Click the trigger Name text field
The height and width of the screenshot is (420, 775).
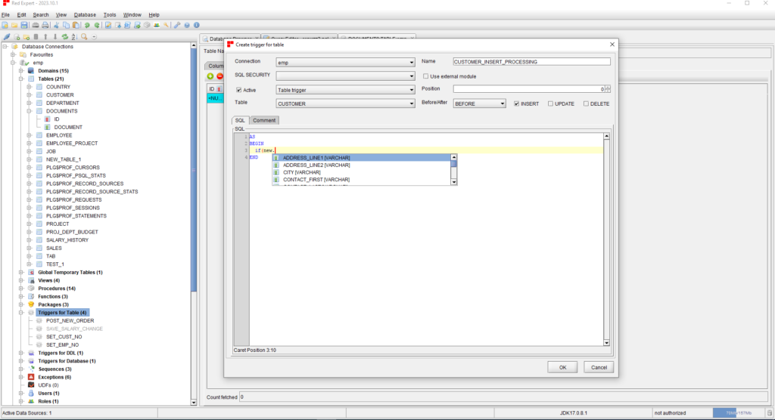(531, 62)
